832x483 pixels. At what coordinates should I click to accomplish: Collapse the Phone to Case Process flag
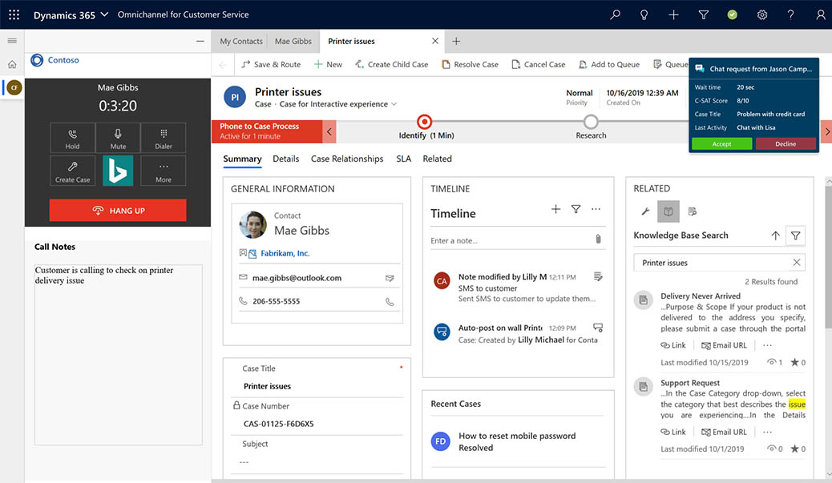329,131
